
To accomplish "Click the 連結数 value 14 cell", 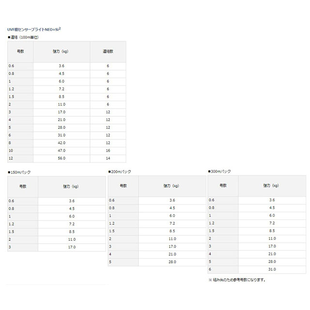I will [108, 158].
